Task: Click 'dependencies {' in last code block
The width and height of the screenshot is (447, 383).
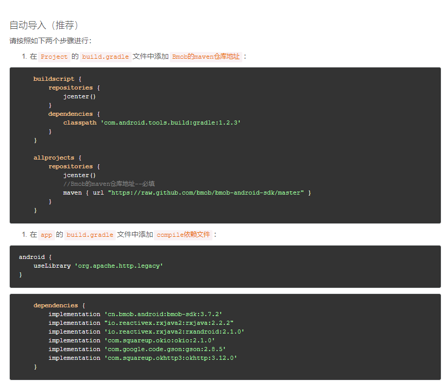Action: 59,305
